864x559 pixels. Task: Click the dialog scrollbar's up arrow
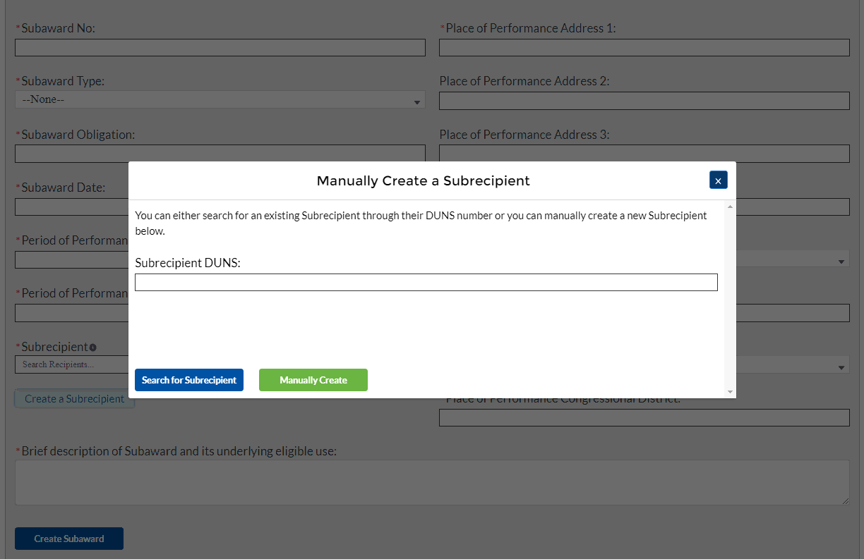(x=730, y=207)
